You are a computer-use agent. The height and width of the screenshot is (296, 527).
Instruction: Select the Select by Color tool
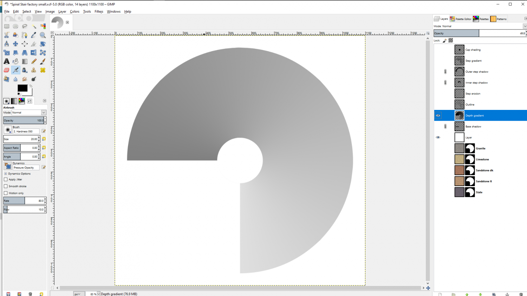[x=43, y=26]
